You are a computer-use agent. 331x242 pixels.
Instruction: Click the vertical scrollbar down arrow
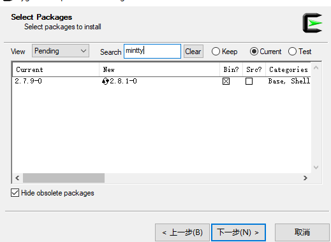click(x=316, y=167)
